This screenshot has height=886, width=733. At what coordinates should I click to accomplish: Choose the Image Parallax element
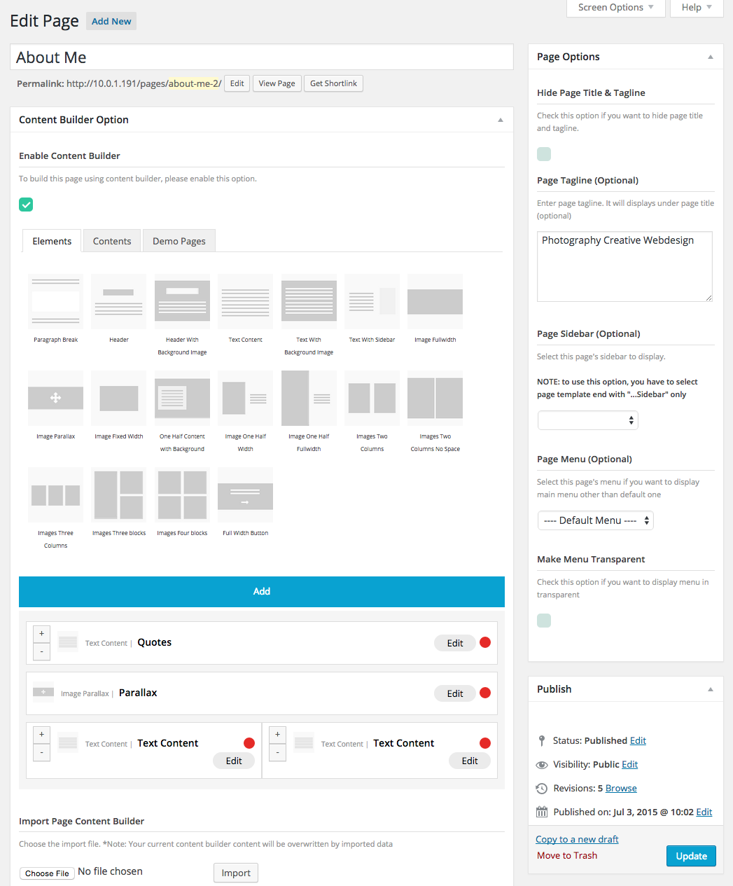(55, 398)
